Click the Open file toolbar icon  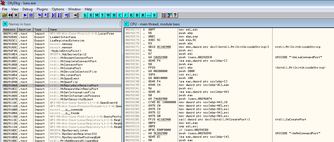point(4,15)
